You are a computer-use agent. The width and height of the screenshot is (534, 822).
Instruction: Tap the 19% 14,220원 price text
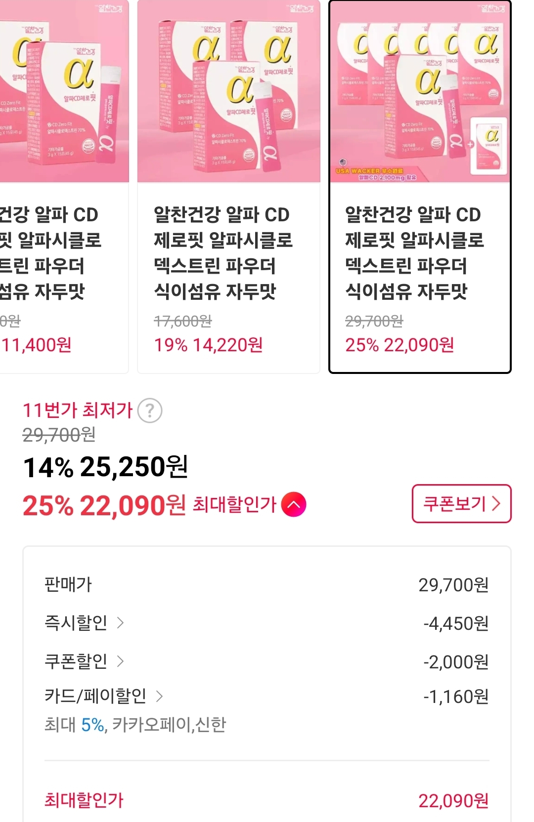pyautogui.click(x=208, y=345)
